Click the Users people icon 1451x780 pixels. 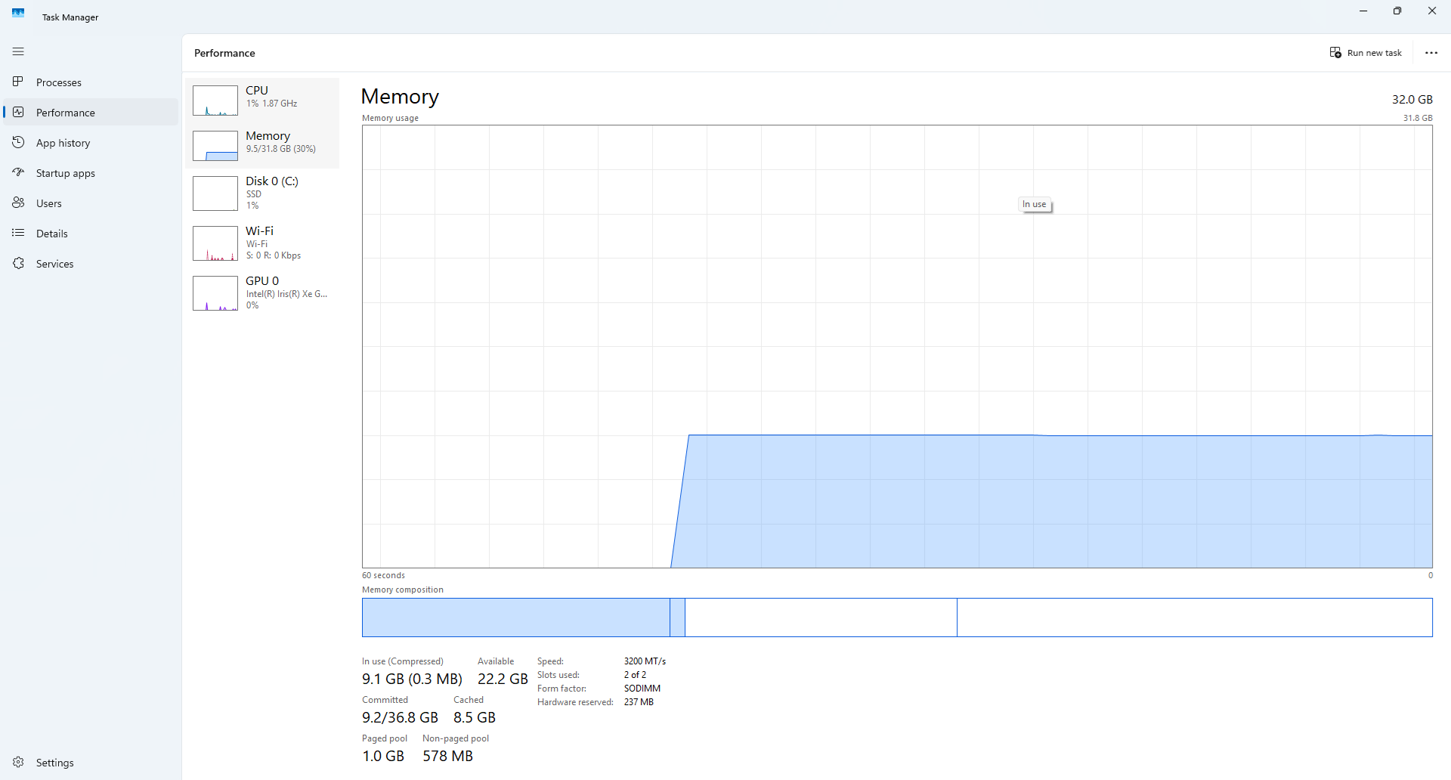[x=18, y=203]
